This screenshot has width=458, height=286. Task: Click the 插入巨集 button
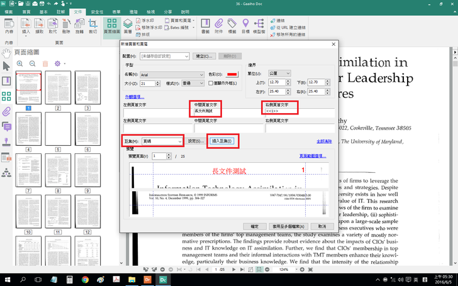click(222, 141)
